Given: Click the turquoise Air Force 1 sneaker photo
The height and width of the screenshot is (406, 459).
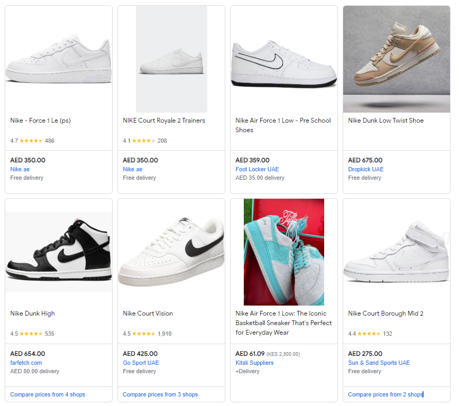Looking at the screenshot, I should tap(284, 252).
